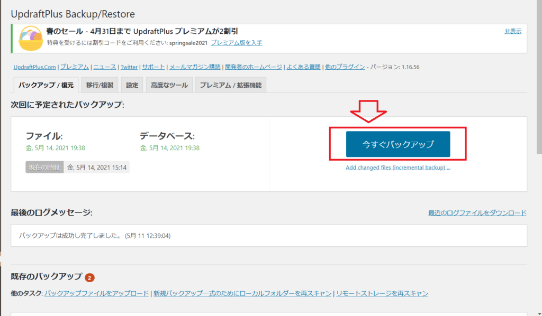Switch to the 移行/複製 tab

100,85
